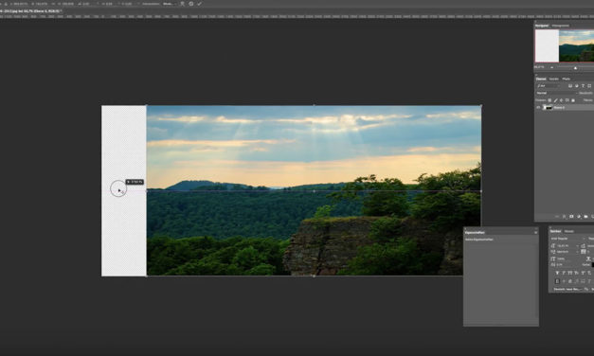Toggle type layer filter icon
Viewport: 594px width, 356px height.
click(583, 86)
